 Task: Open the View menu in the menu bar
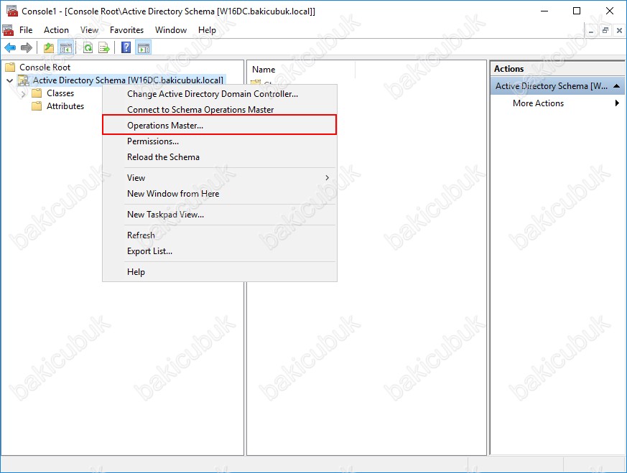(89, 30)
